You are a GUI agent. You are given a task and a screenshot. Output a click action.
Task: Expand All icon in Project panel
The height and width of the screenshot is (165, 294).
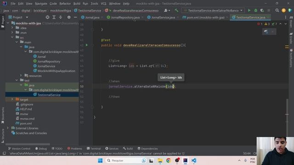54,17
